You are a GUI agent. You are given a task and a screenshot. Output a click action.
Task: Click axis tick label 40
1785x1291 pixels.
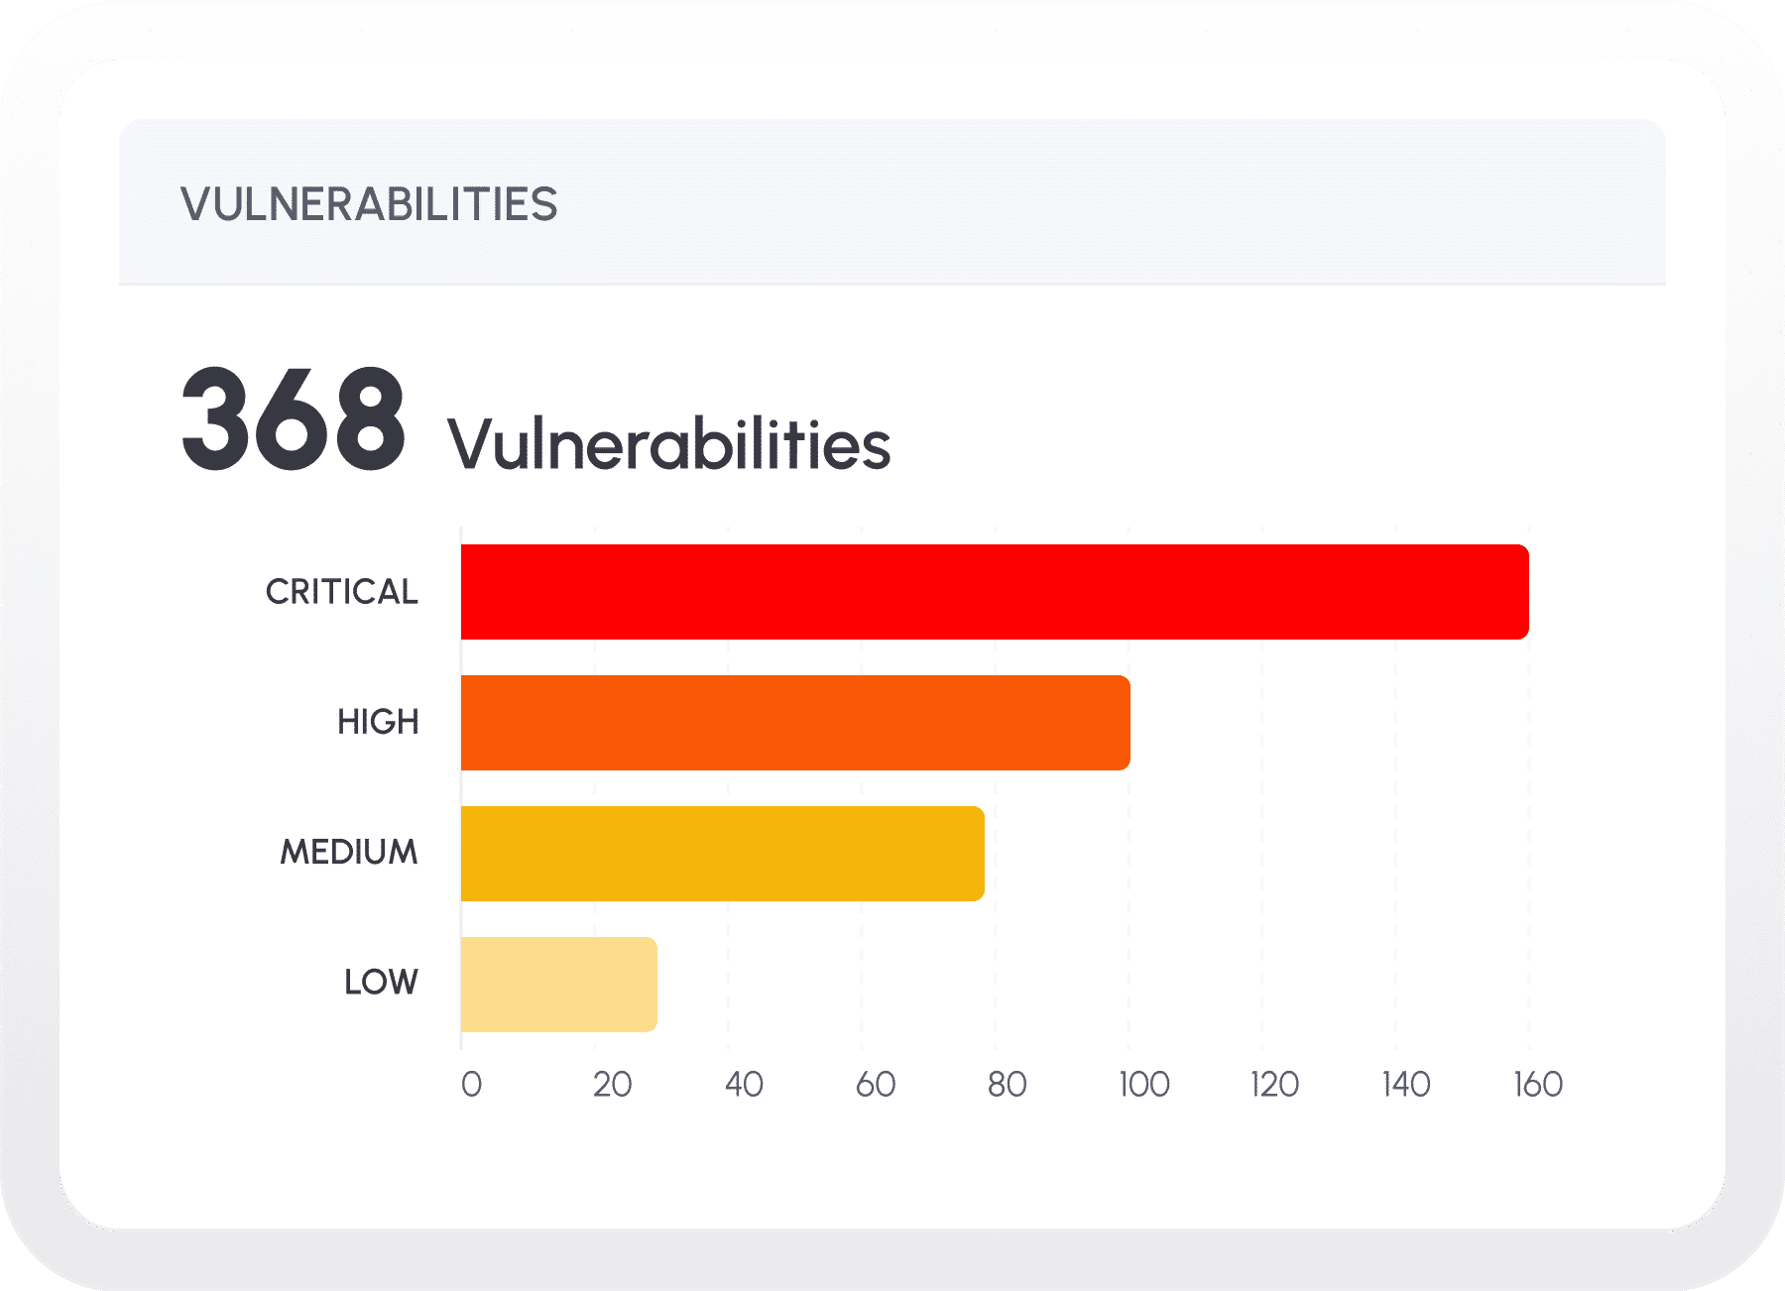[x=744, y=1084]
